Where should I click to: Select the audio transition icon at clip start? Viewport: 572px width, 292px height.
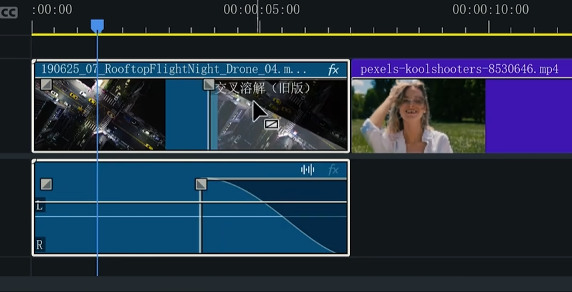coord(45,184)
